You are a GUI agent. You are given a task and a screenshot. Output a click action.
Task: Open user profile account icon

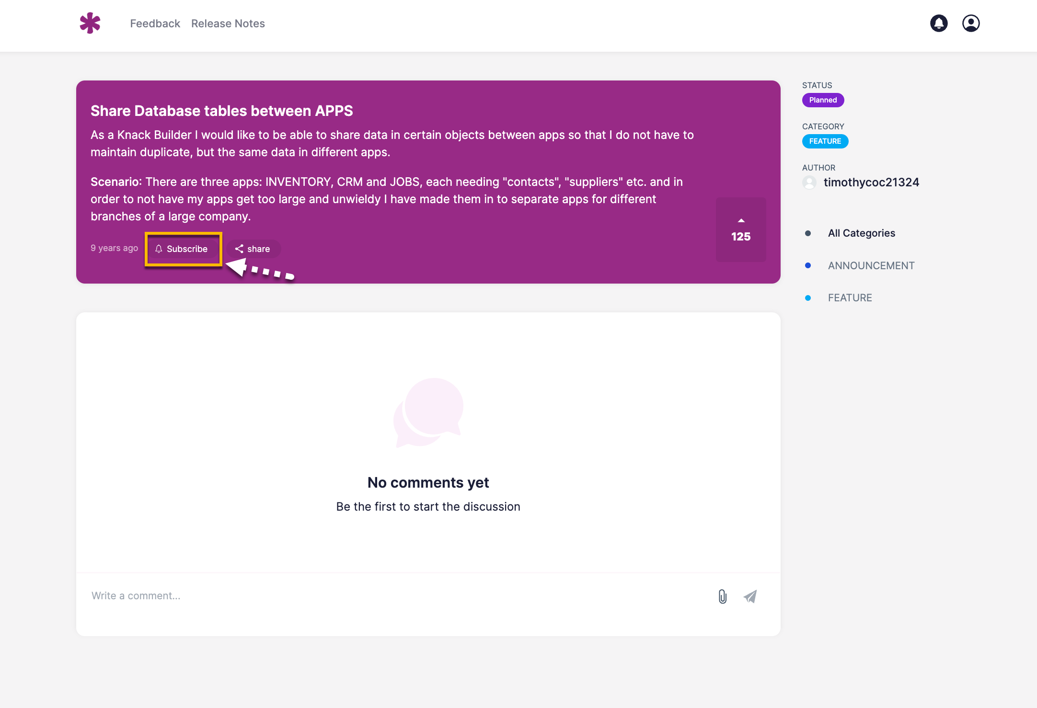pyautogui.click(x=971, y=23)
